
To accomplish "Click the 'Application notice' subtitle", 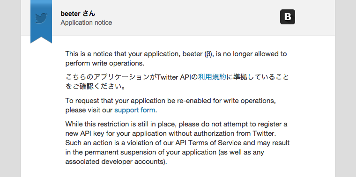I will pyautogui.click(x=86, y=22).
